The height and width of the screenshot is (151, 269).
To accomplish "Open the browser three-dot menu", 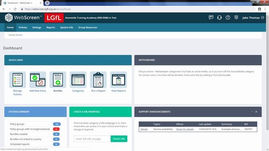I will click(x=265, y=9).
